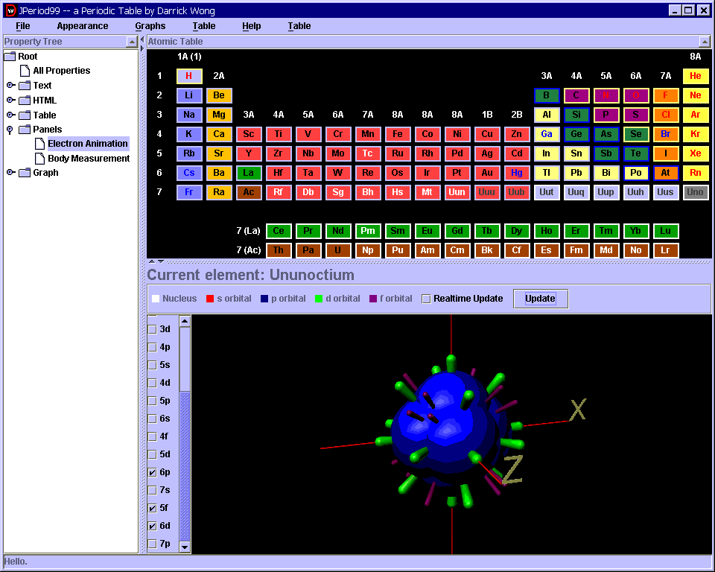Open the Graphs menu
This screenshot has height=572, width=715.
point(150,26)
